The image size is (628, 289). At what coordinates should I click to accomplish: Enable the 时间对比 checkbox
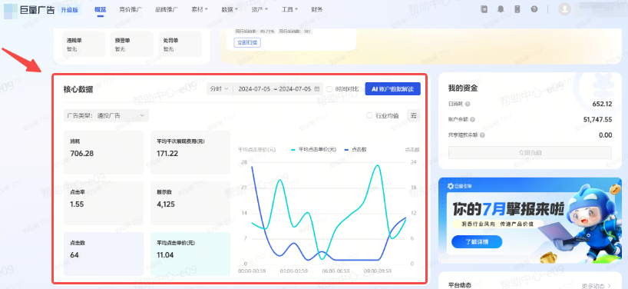click(x=329, y=88)
